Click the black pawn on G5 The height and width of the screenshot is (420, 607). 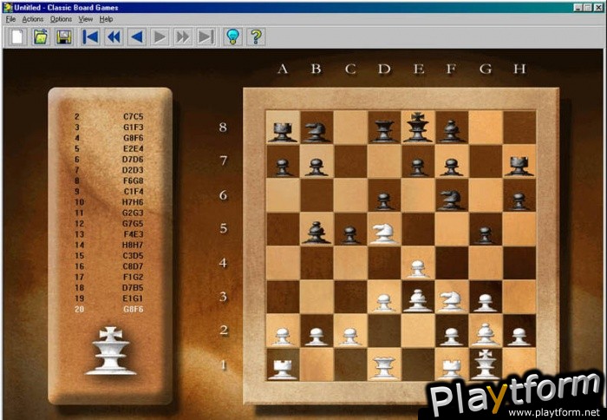[486, 235]
